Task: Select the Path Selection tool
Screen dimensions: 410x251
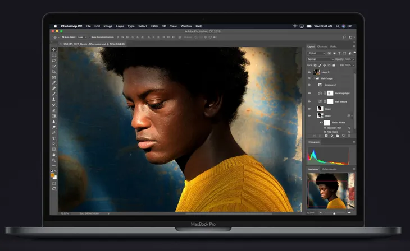Action: pyautogui.click(x=54, y=144)
